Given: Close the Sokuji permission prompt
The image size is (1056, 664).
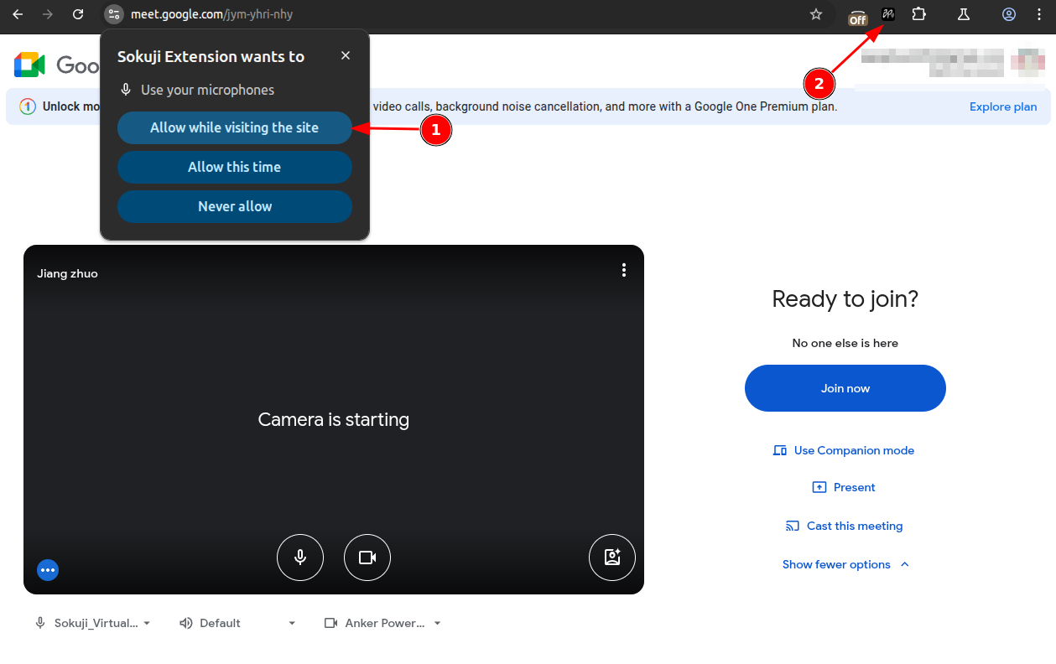Looking at the screenshot, I should click(x=346, y=55).
